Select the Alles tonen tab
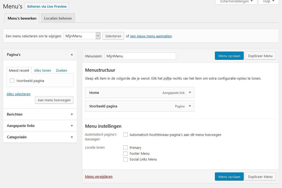The width and height of the screenshot is (282, 188). [x=42, y=70]
